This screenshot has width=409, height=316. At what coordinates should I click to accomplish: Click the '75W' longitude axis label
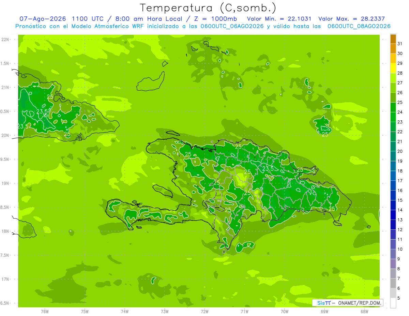[x=85, y=311]
